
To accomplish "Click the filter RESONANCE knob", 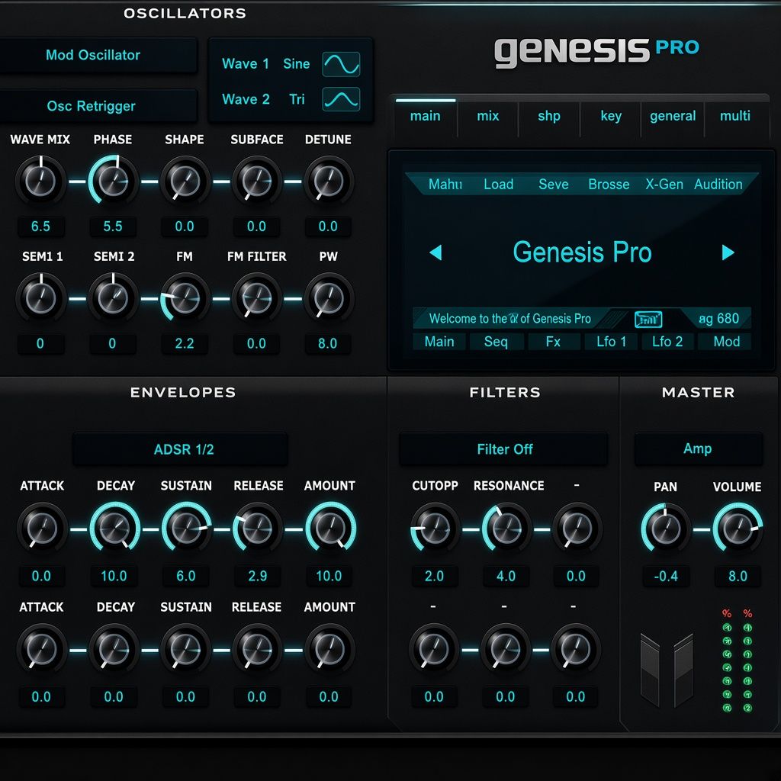I will pos(506,527).
